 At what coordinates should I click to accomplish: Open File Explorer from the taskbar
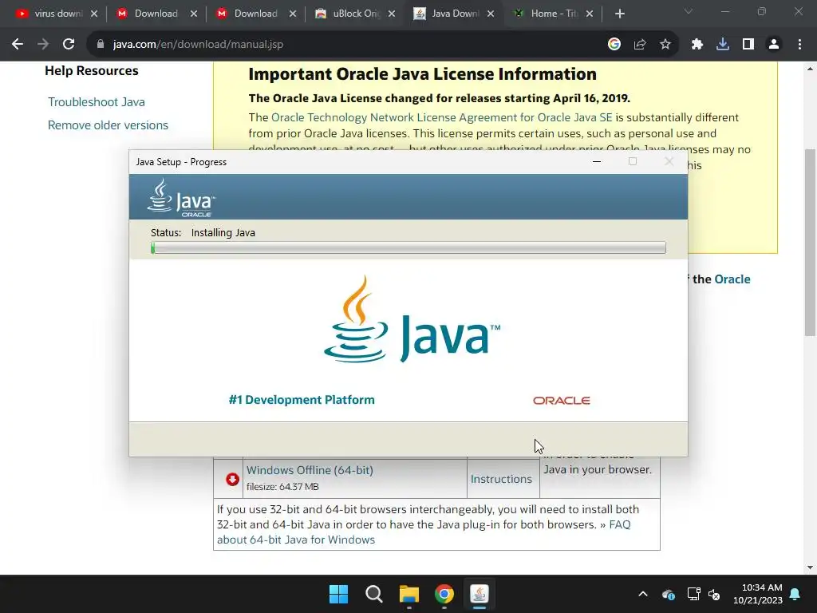pyautogui.click(x=409, y=594)
